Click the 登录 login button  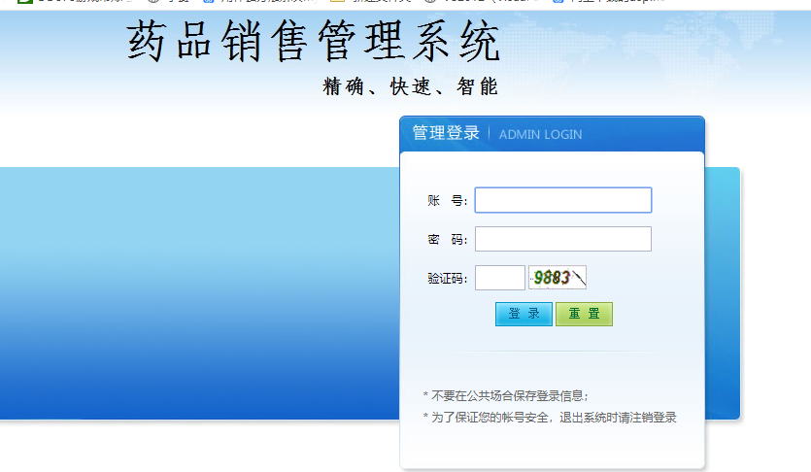coord(524,314)
